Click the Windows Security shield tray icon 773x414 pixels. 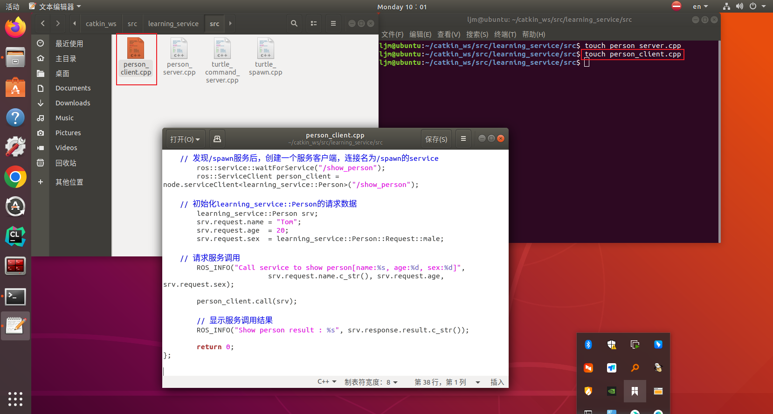[x=612, y=345]
